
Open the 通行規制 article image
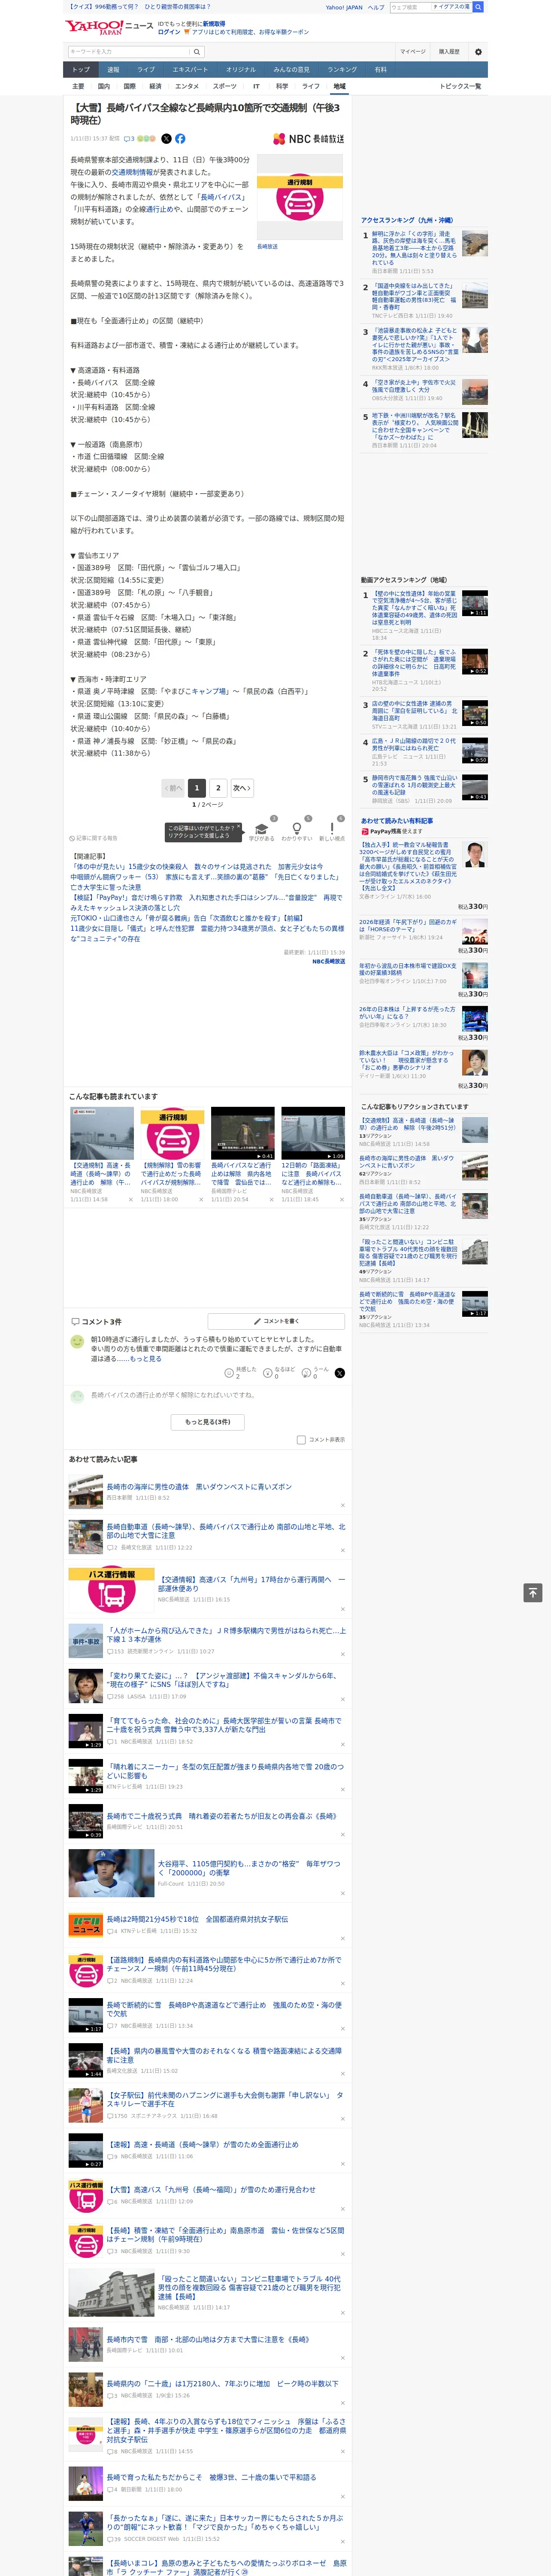[x=300, y=197]
